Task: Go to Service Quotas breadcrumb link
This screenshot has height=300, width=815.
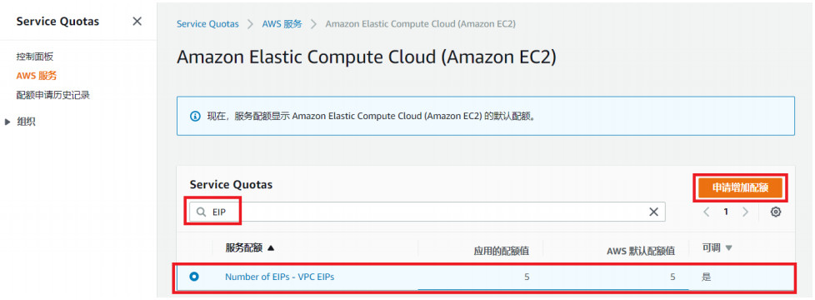Action: pos(207,24)
